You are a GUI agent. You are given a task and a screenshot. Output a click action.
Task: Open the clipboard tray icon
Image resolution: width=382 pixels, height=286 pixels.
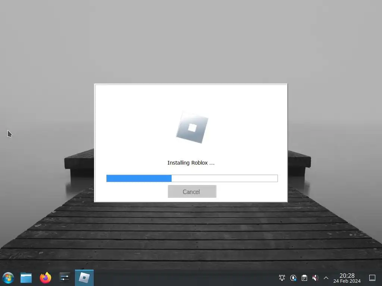304,278
